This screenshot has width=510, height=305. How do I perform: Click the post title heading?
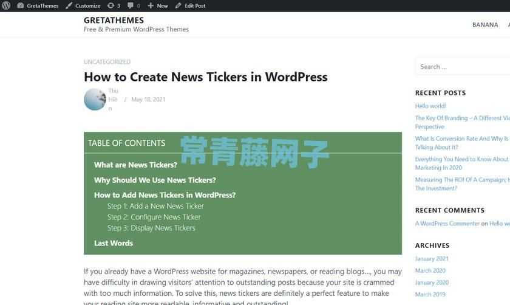pos(206,77)
